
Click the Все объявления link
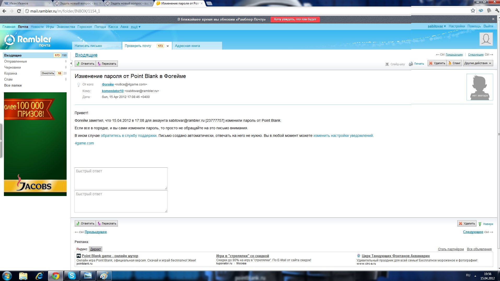click(479, 249)
